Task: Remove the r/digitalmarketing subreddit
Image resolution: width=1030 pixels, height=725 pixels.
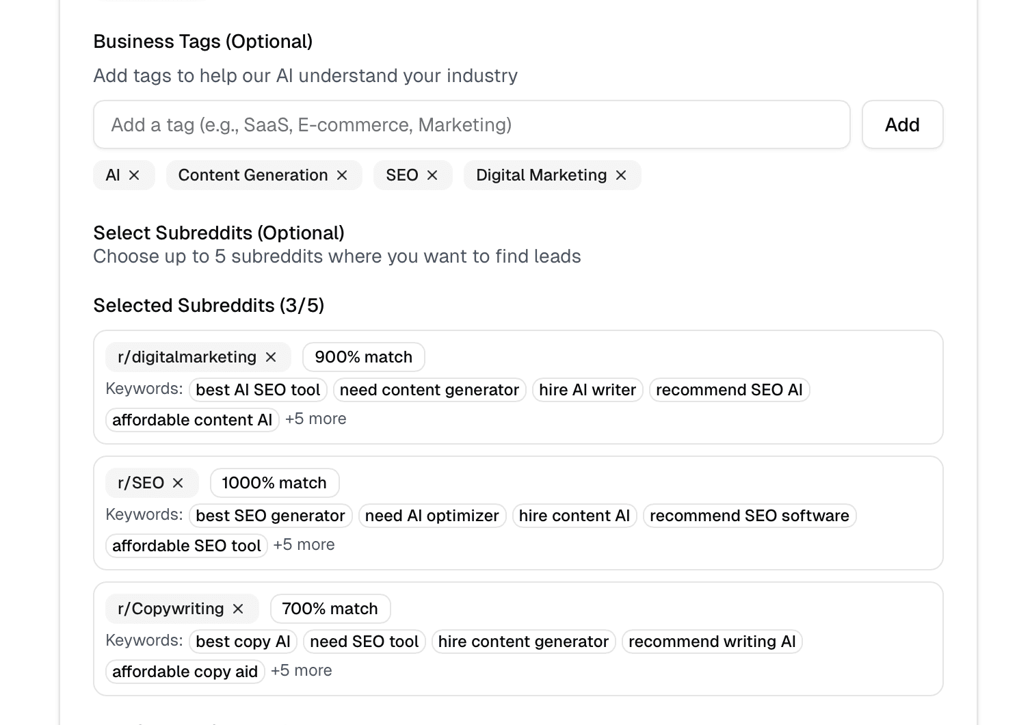Action: point(271,356)
